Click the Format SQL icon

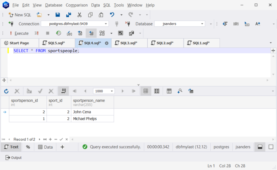tap(225, 24)
